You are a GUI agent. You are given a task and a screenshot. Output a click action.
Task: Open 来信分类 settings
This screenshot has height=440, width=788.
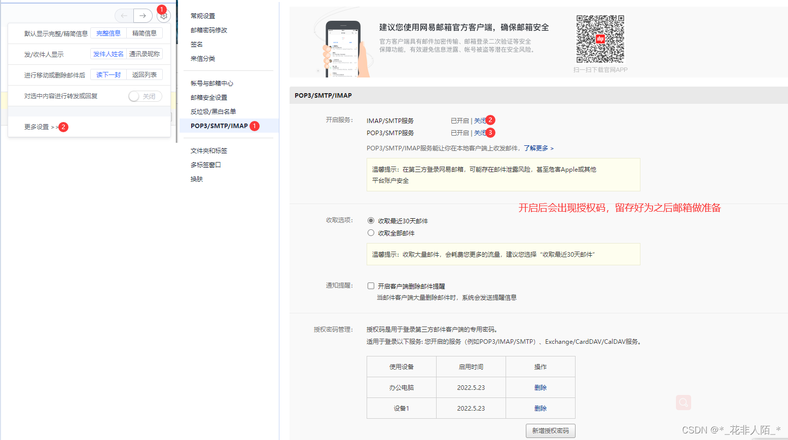click(203, 59)
